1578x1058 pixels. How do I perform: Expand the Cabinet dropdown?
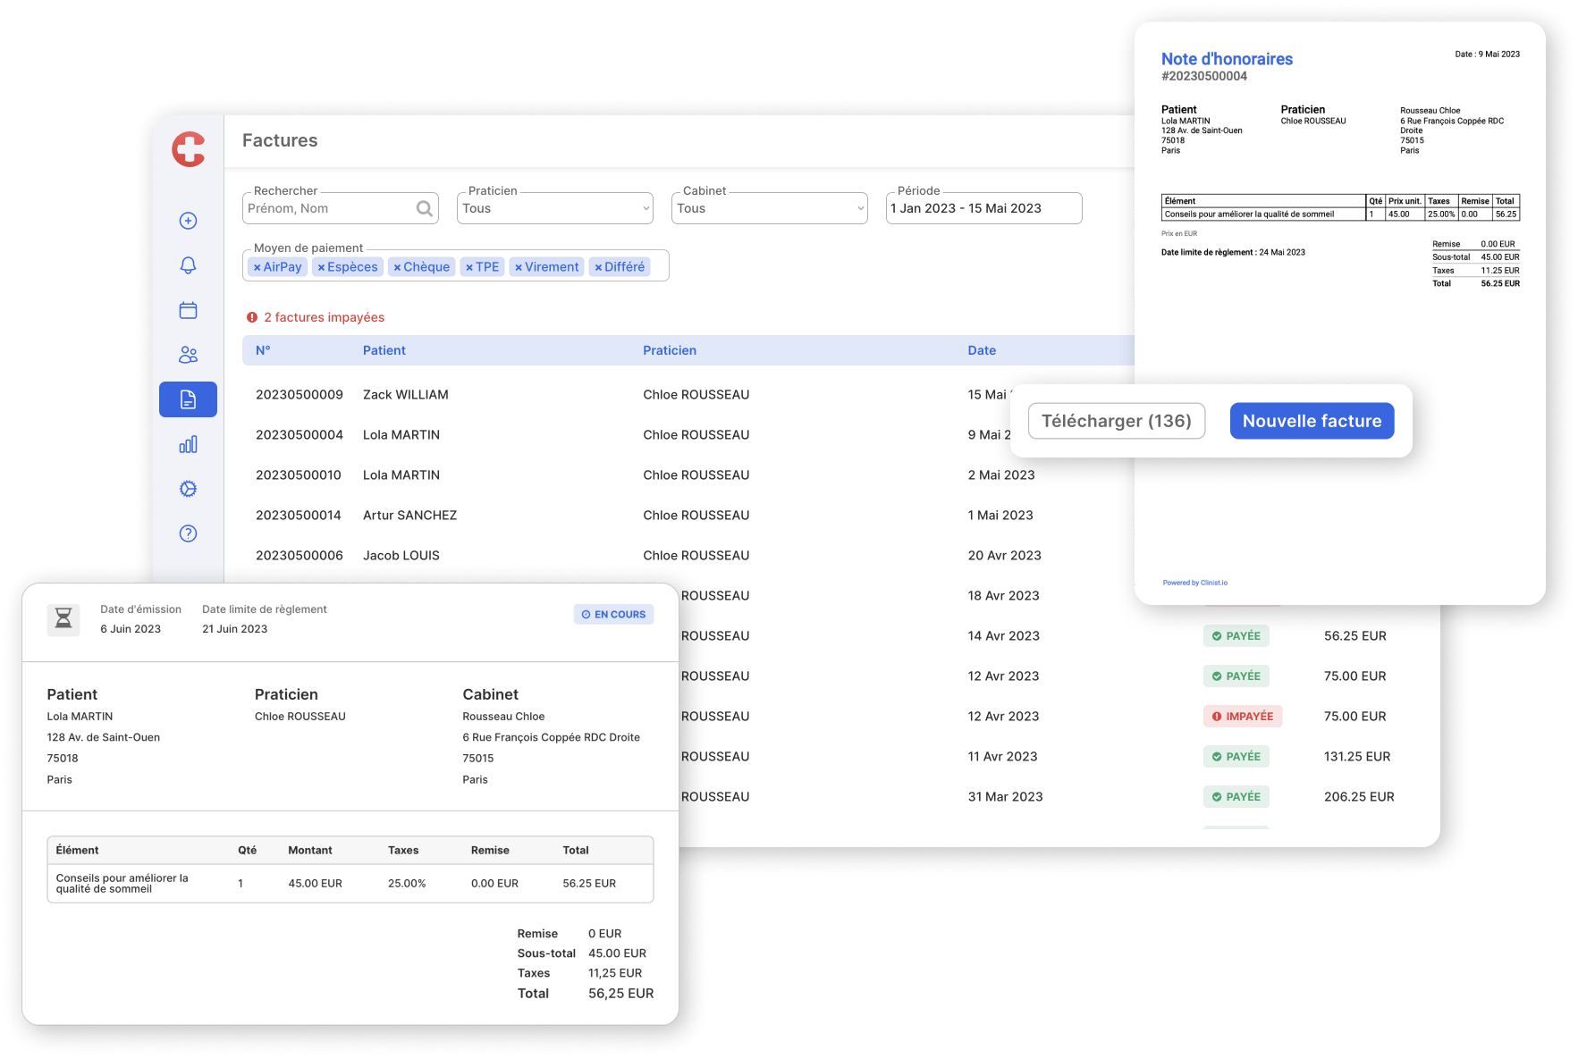[x=769, y=208]
